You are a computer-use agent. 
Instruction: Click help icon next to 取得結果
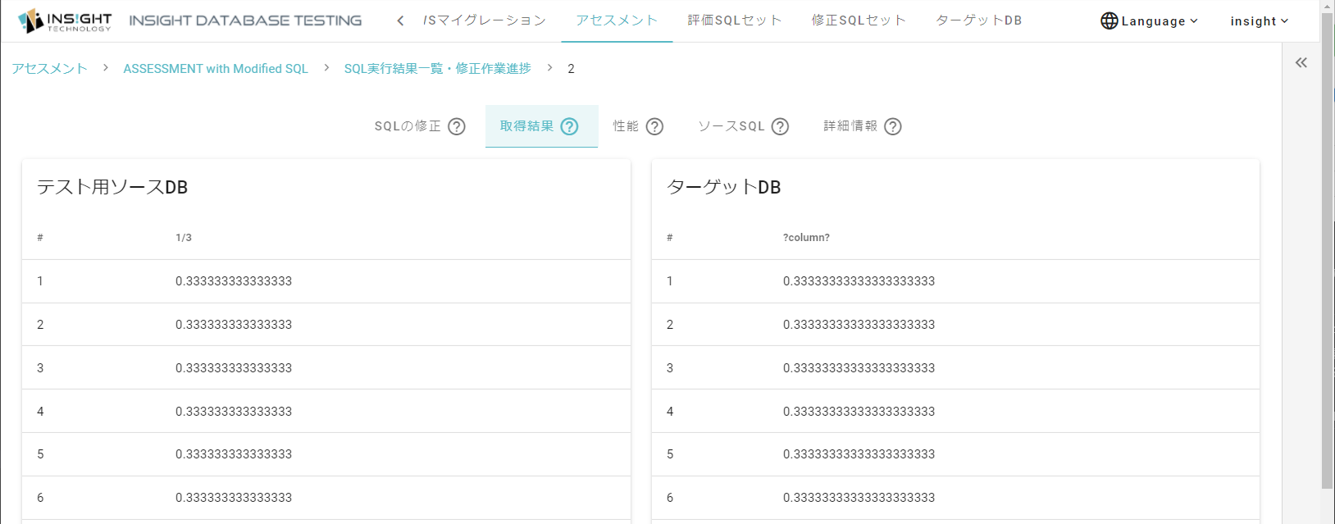[x=570, y=126]
